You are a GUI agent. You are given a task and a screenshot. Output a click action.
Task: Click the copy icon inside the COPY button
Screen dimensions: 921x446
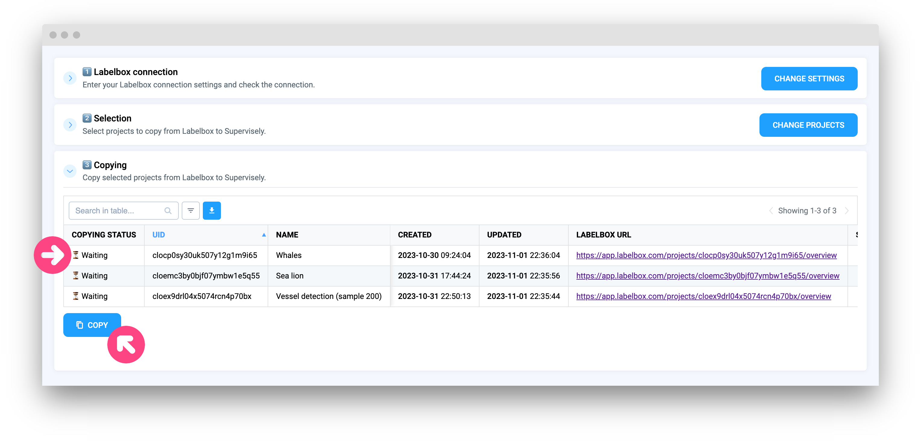[x=79, y=325]
